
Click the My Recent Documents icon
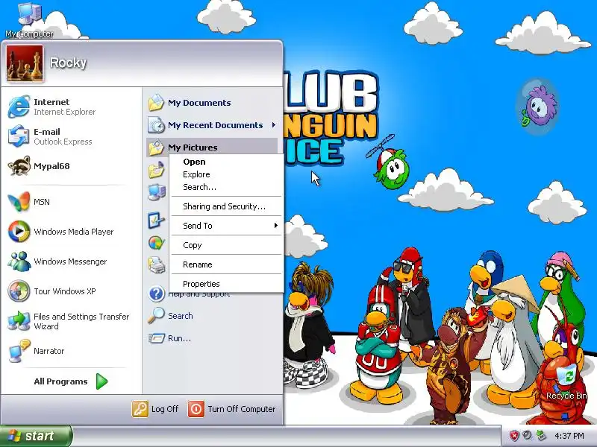click(156, 125)
